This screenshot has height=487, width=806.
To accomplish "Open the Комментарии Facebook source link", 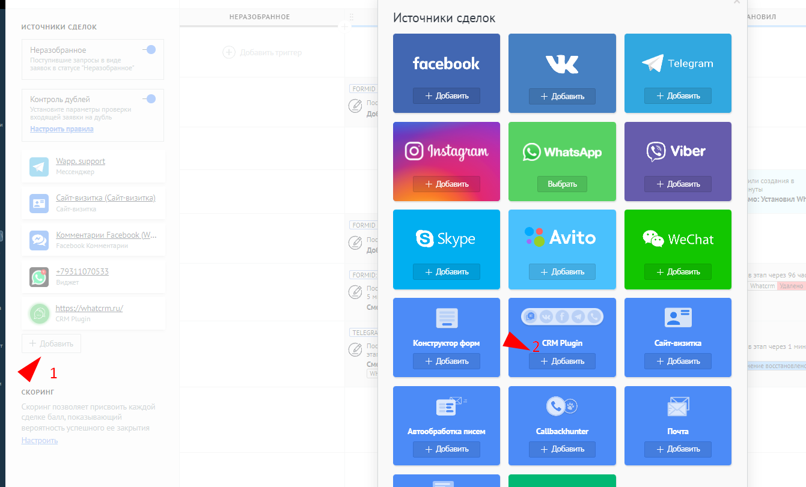I will (106, 235).
